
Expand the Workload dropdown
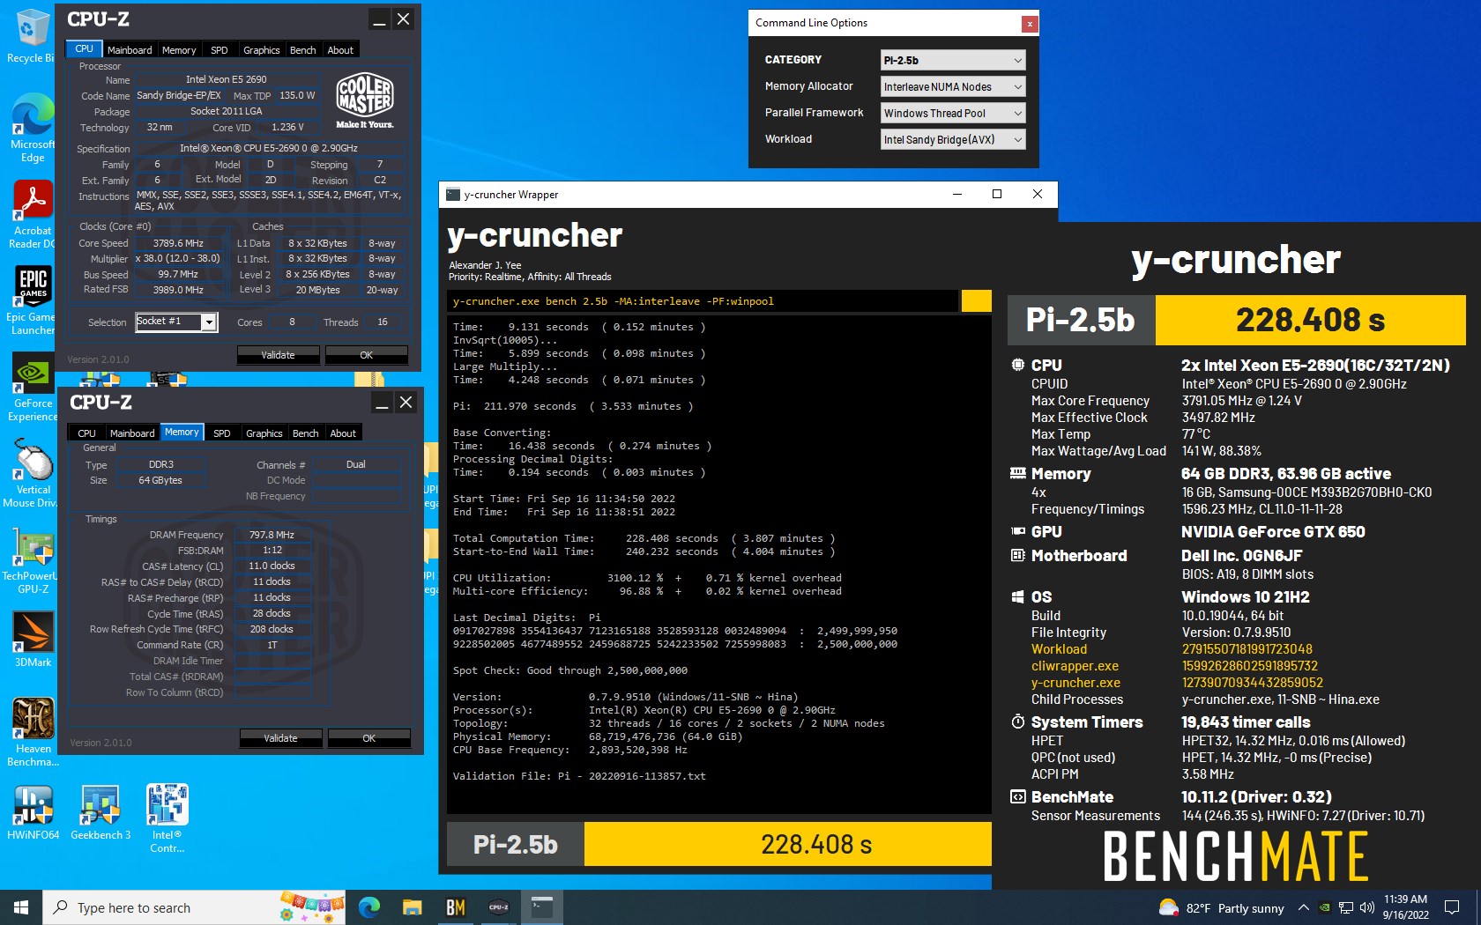click(x=953, y=140)
